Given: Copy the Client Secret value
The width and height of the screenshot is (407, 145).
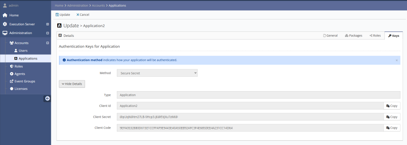Looking at the screenshot, I should [x=392, y=117].
